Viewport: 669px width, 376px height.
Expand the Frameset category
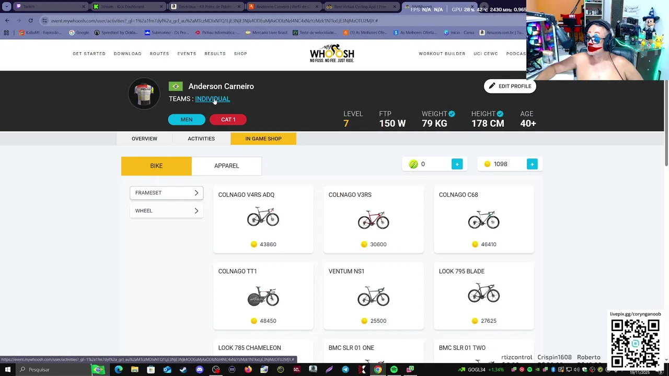(166, 193)
